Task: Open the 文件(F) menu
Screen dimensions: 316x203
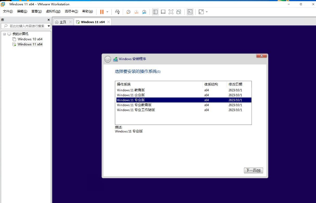Action: point(8,11)
